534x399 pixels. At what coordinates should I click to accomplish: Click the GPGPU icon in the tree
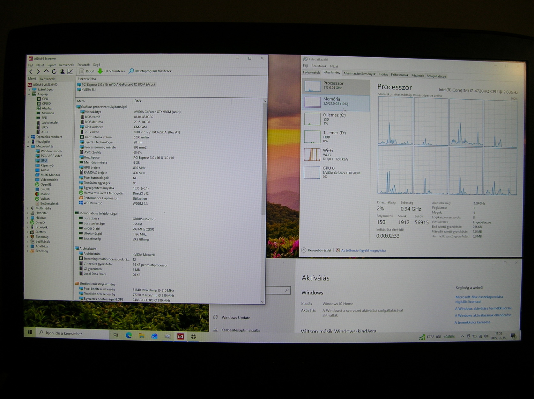pos(37,189)
